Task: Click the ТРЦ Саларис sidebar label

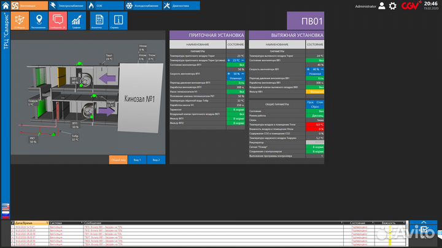Action: [6, 31]
